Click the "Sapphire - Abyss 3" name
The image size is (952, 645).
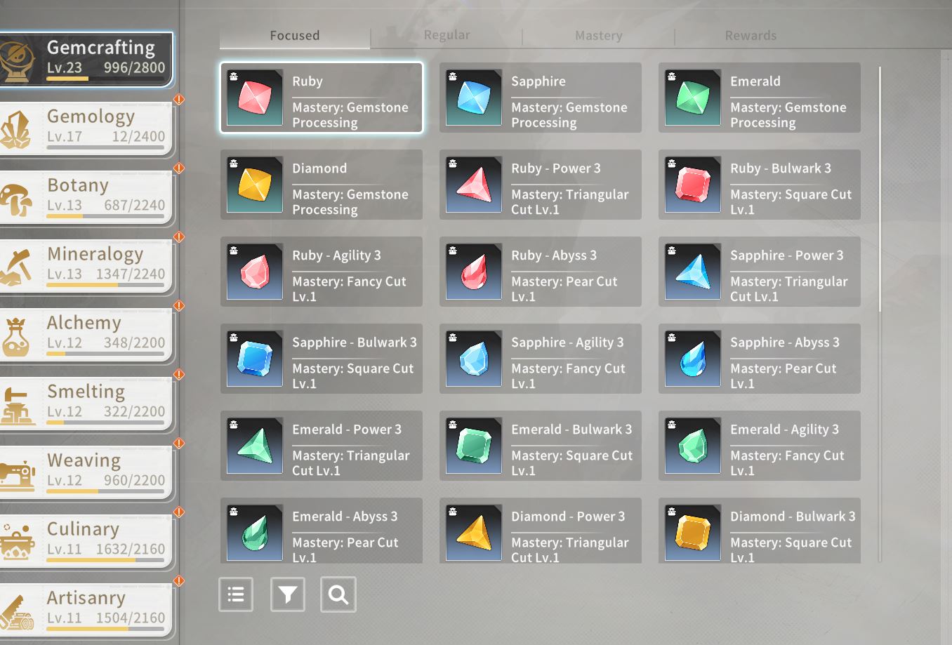point(785,343)
